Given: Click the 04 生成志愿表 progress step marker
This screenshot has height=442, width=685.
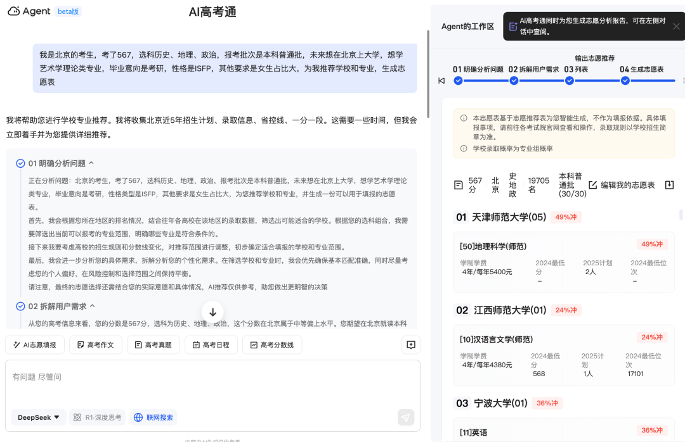Looking at the screenshot, I should 625,80.
